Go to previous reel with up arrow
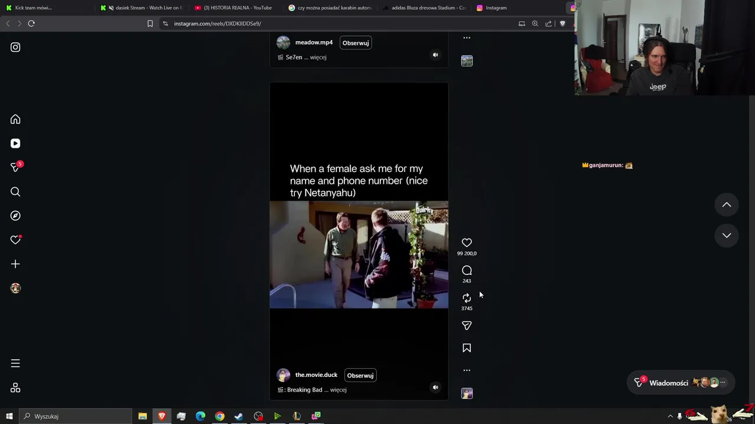 pyautogui.click(x=727, y=205)
